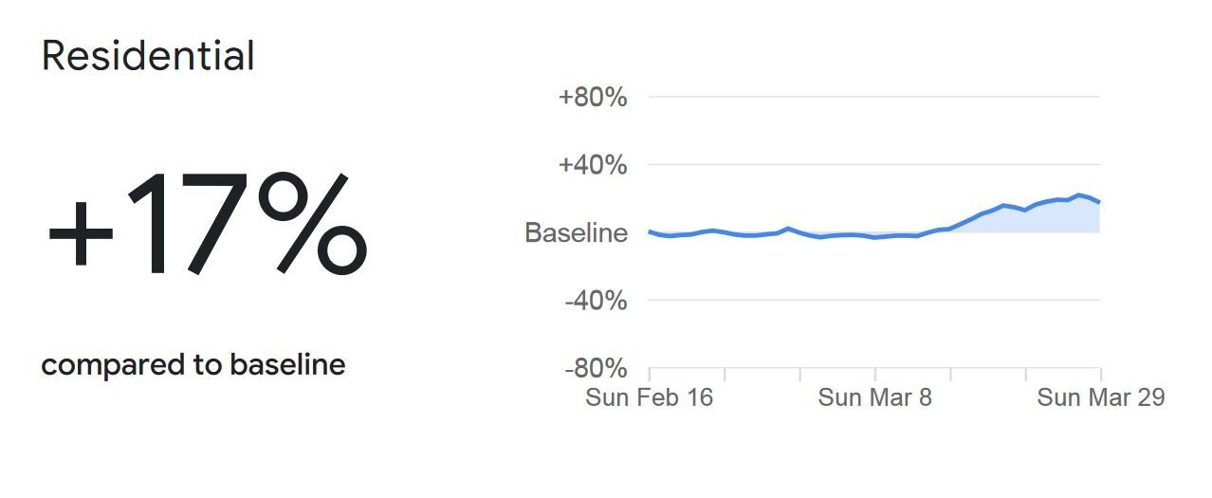Select the -40% y-axis label
The height and width of the screenshot is (498, 1212).
point(596,302)
